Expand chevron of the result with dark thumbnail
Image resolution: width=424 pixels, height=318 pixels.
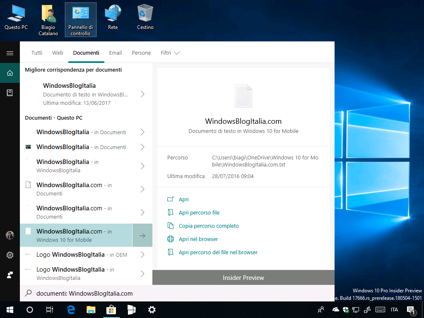142,147
